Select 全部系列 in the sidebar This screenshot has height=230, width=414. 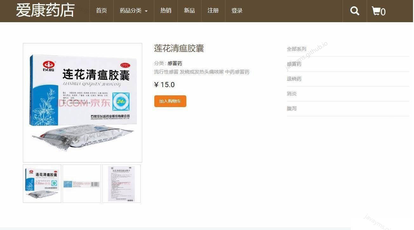[296, 49]
